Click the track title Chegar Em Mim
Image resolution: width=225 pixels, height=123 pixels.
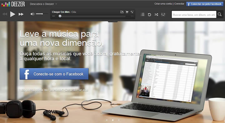[61, 12]
